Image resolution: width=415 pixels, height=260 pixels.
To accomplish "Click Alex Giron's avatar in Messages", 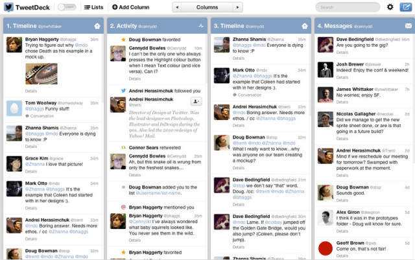I will pos(326,218).
